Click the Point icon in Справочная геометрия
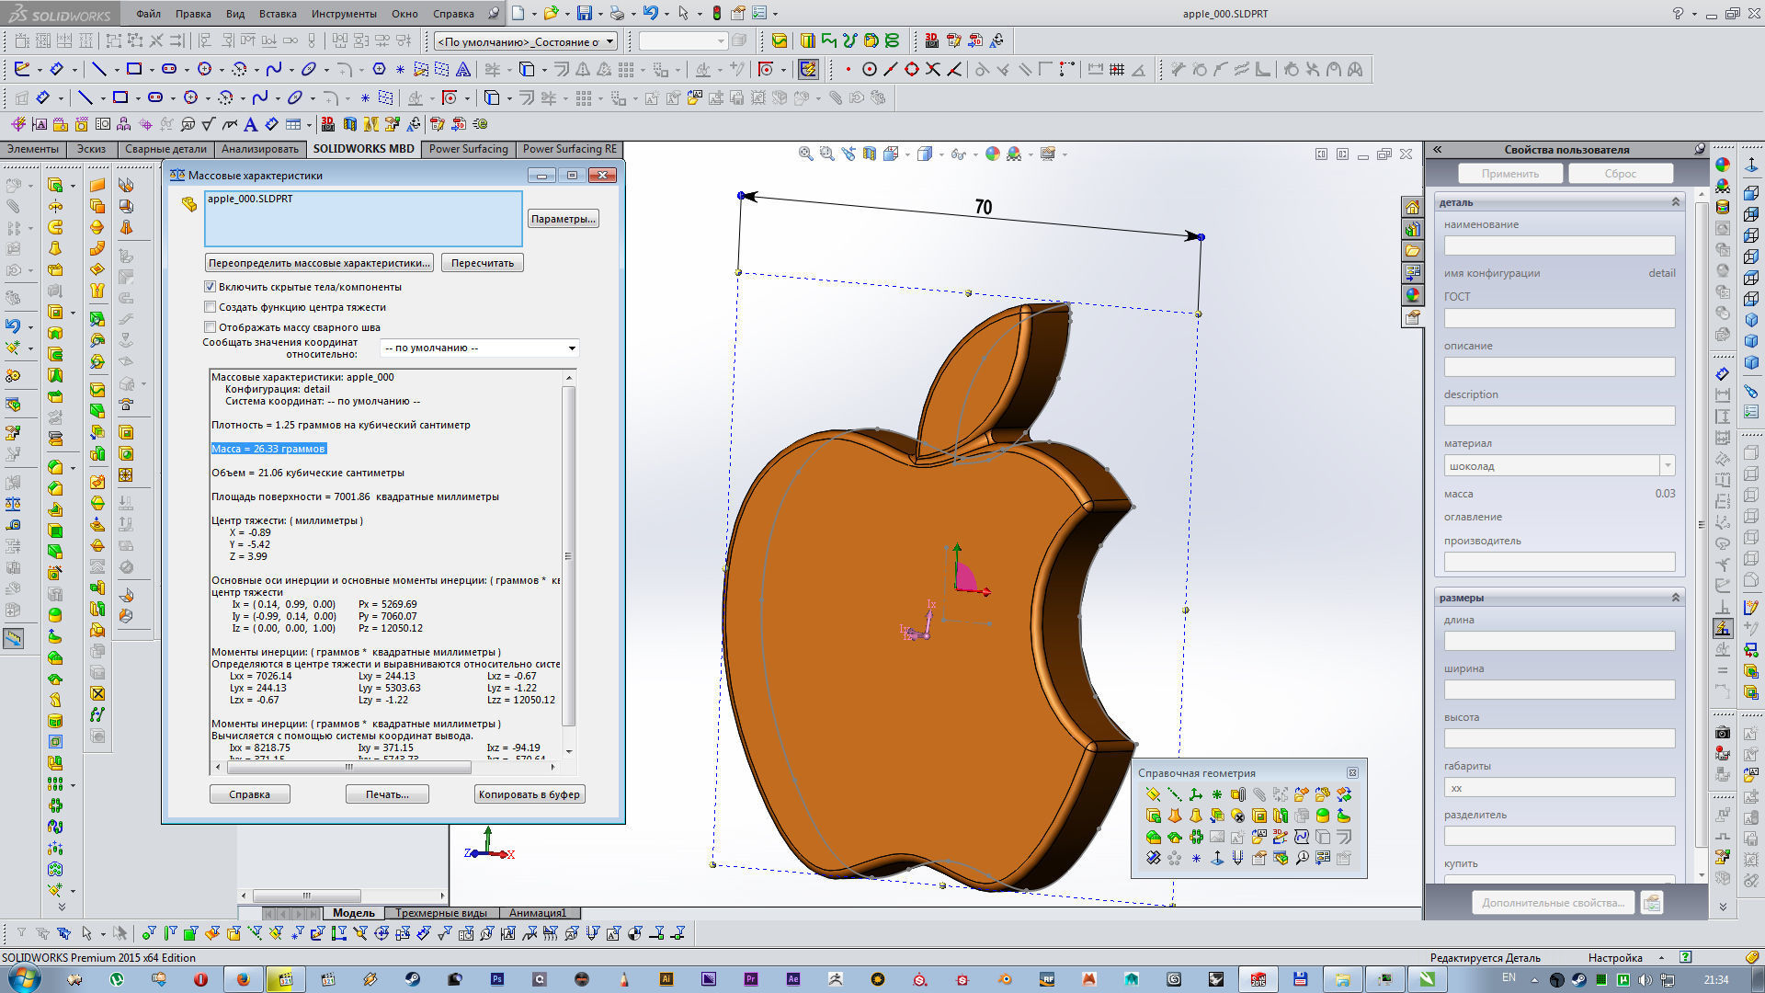 [1216, 793]
